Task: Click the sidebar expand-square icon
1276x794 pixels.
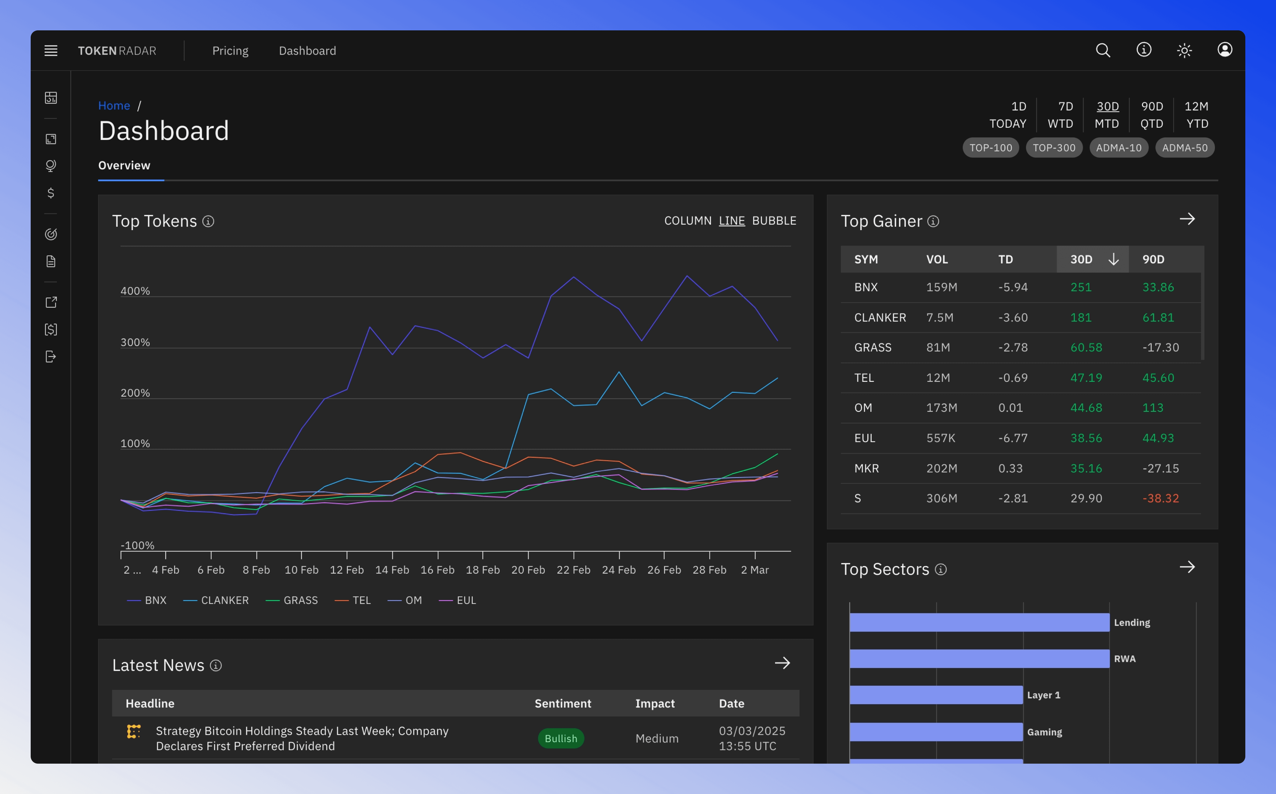Action: pyautogui.click(x=51, y=139)
